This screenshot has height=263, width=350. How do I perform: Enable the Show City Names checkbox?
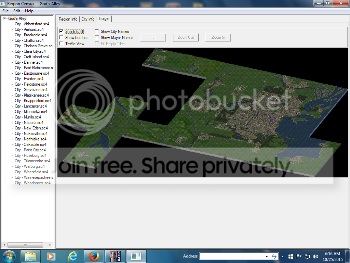[97, 31]
